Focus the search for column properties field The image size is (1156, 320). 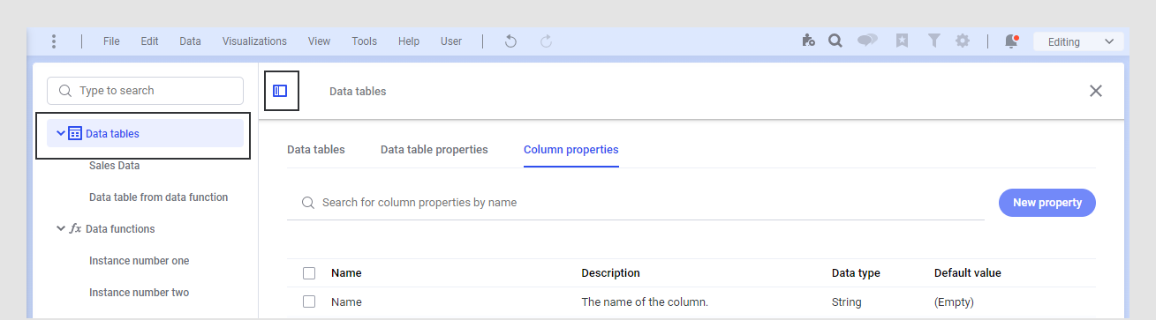636,203
